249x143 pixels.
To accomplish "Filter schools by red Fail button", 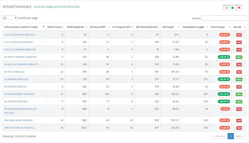I will click(239, 8).
